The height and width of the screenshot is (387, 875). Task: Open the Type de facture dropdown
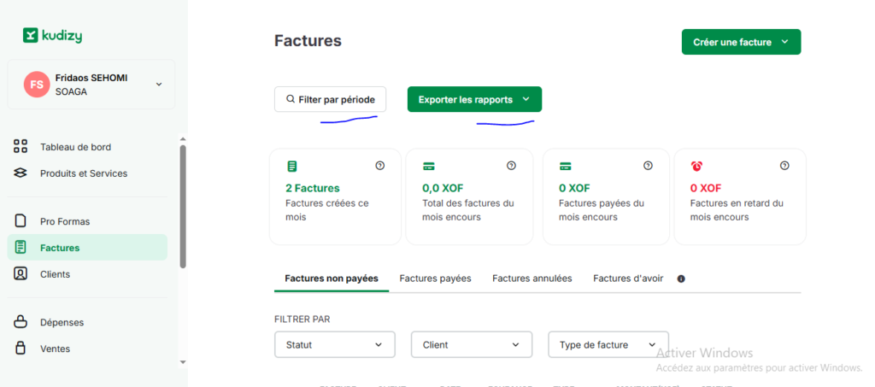pyautogui.click(x=608, y=345)
